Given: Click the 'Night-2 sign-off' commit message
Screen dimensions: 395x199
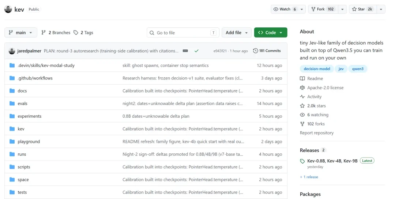Looking at the screenshot, I should 183,154.
